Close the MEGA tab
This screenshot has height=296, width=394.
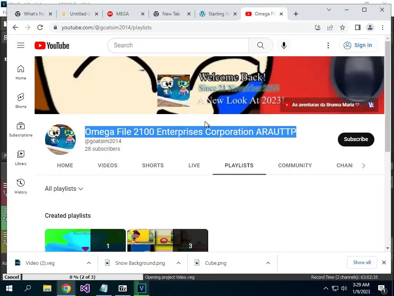[142, 14]
